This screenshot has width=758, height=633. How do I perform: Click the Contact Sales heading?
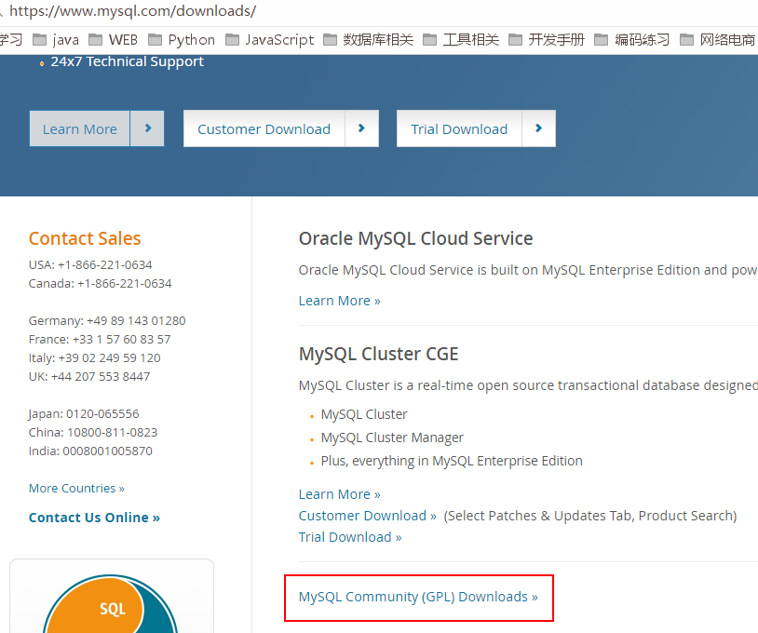tap(85, 238)
